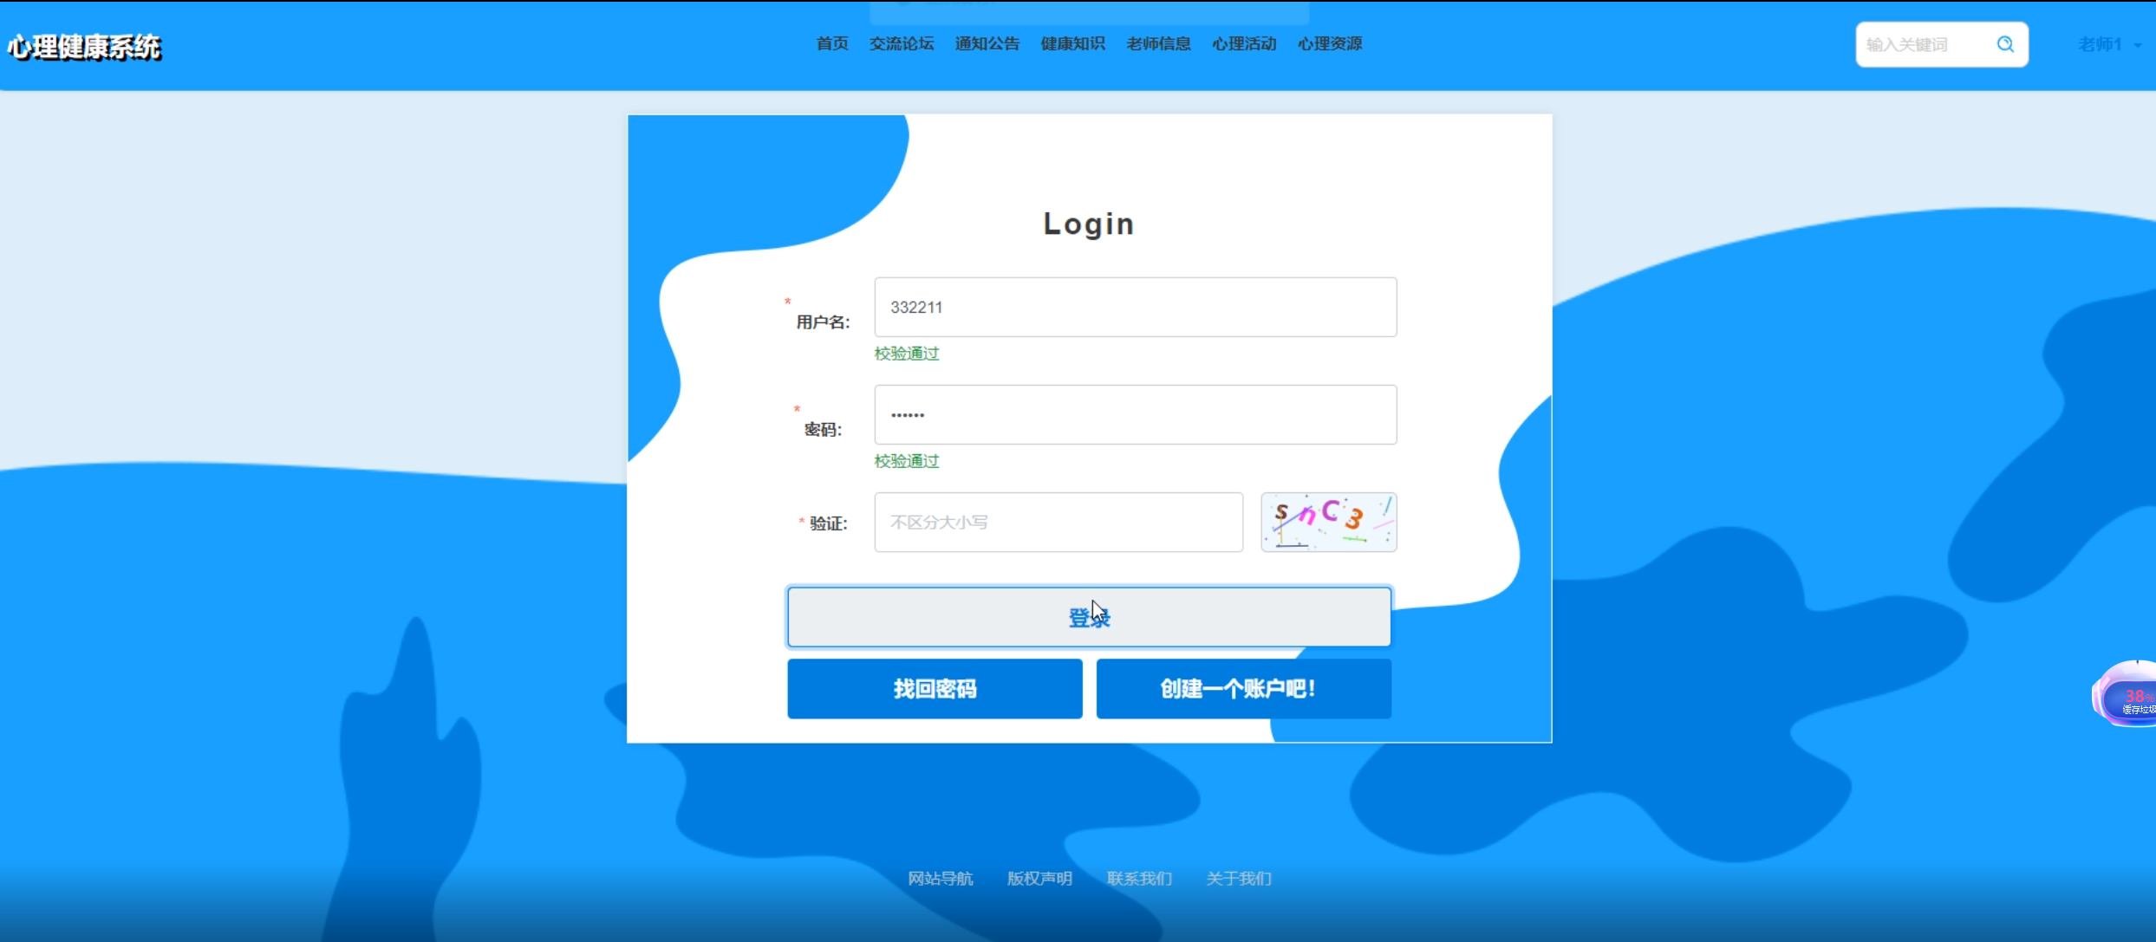The width and height of the screenshot is (2156, 942).
Task: Go to 交流论坛 navigation tab
Action: 902,43
